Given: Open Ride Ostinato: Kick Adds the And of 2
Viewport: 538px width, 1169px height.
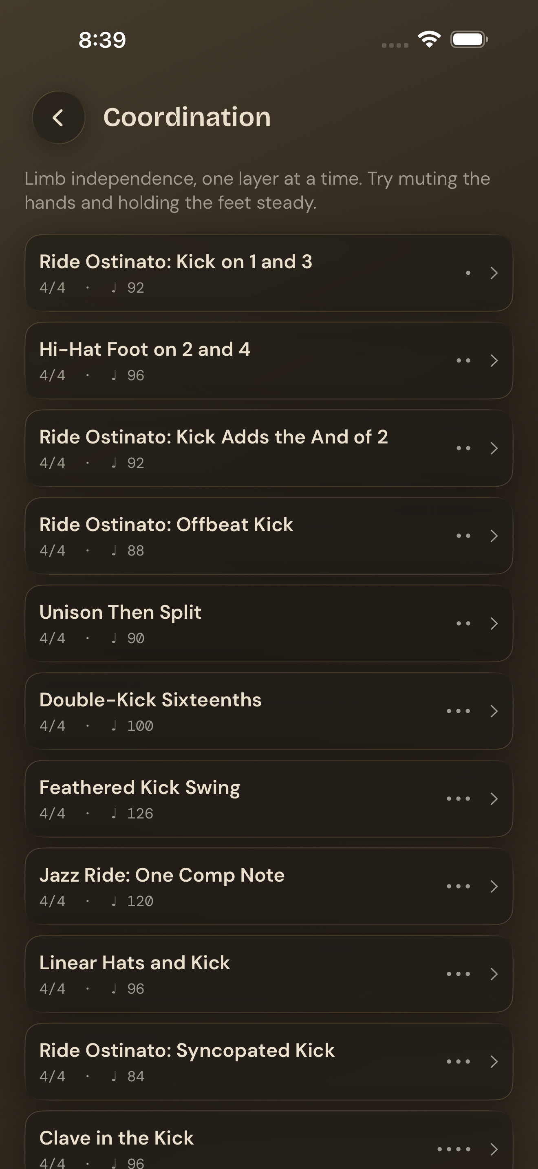Looking at the screenshot, I should [269, 448].
